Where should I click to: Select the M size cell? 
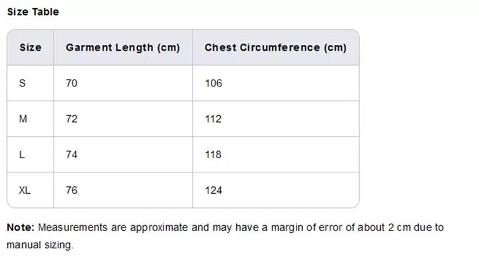(x=23, y=119)
